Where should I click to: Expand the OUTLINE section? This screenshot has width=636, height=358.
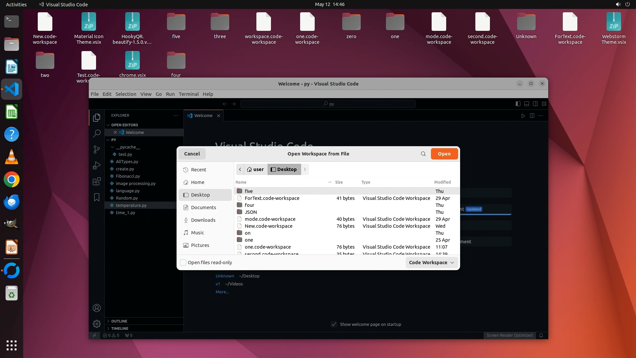(x=119, y=321)
